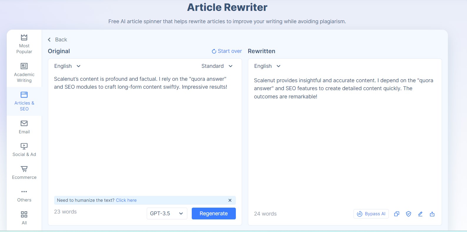Image resolution: width=467 pixels, height=232 pixels.
Task: Open the Most Popular category
Action: (x=24, y=44)
